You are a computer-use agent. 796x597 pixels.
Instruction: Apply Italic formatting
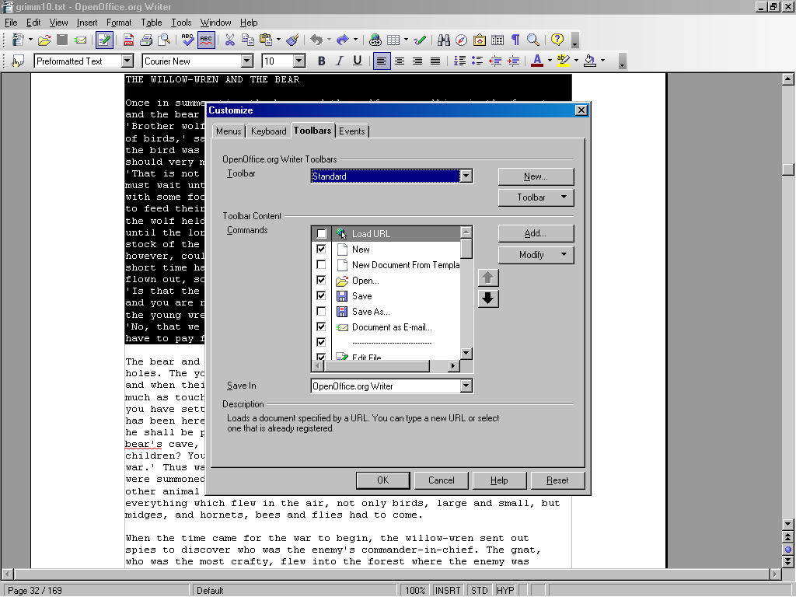pyautogui.click(x=339, y=61)
